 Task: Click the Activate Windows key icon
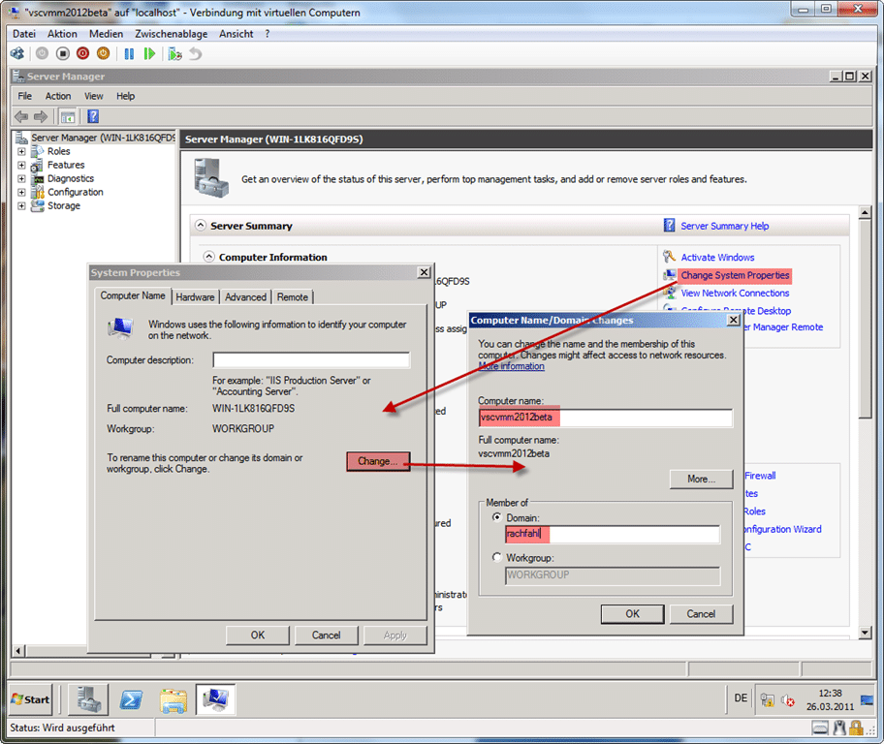click(669, 257)
